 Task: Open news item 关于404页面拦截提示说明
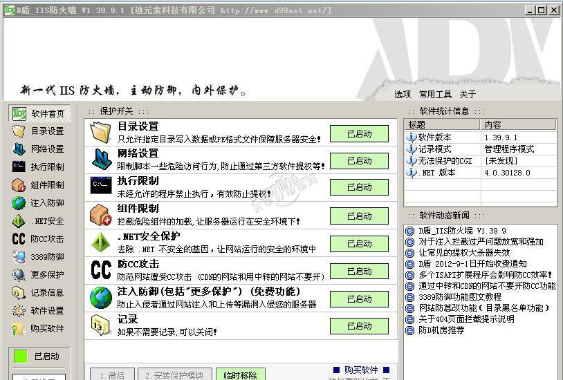pos(466,319)
